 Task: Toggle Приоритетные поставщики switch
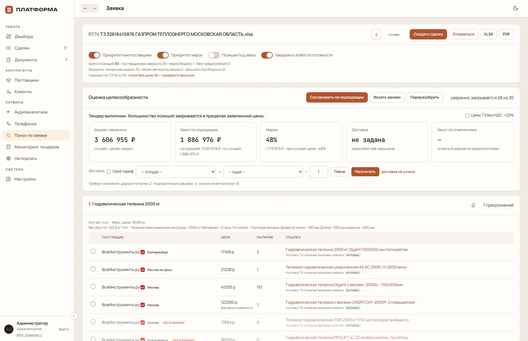pyautogui.click(x=94, y=55)
